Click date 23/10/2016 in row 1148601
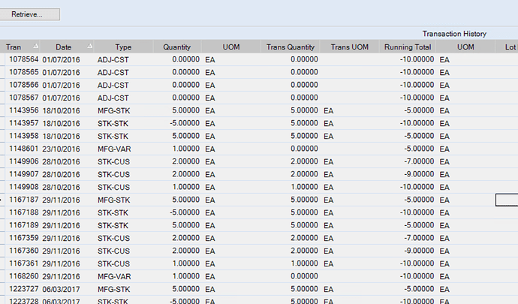Viewport: 518px width, 304px height. [61, 149]
